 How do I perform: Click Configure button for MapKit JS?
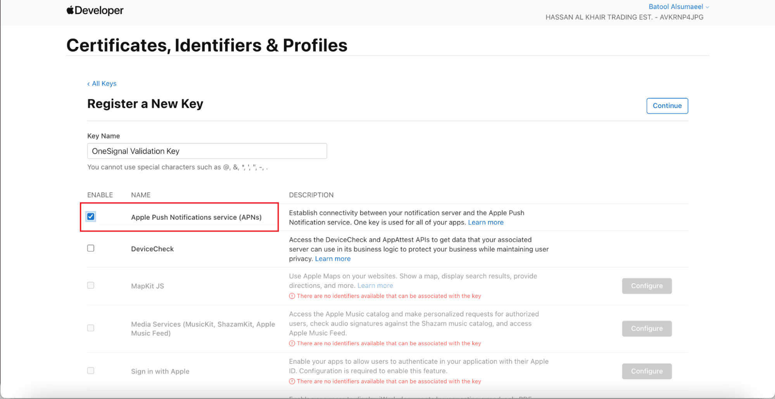(646, 286)
